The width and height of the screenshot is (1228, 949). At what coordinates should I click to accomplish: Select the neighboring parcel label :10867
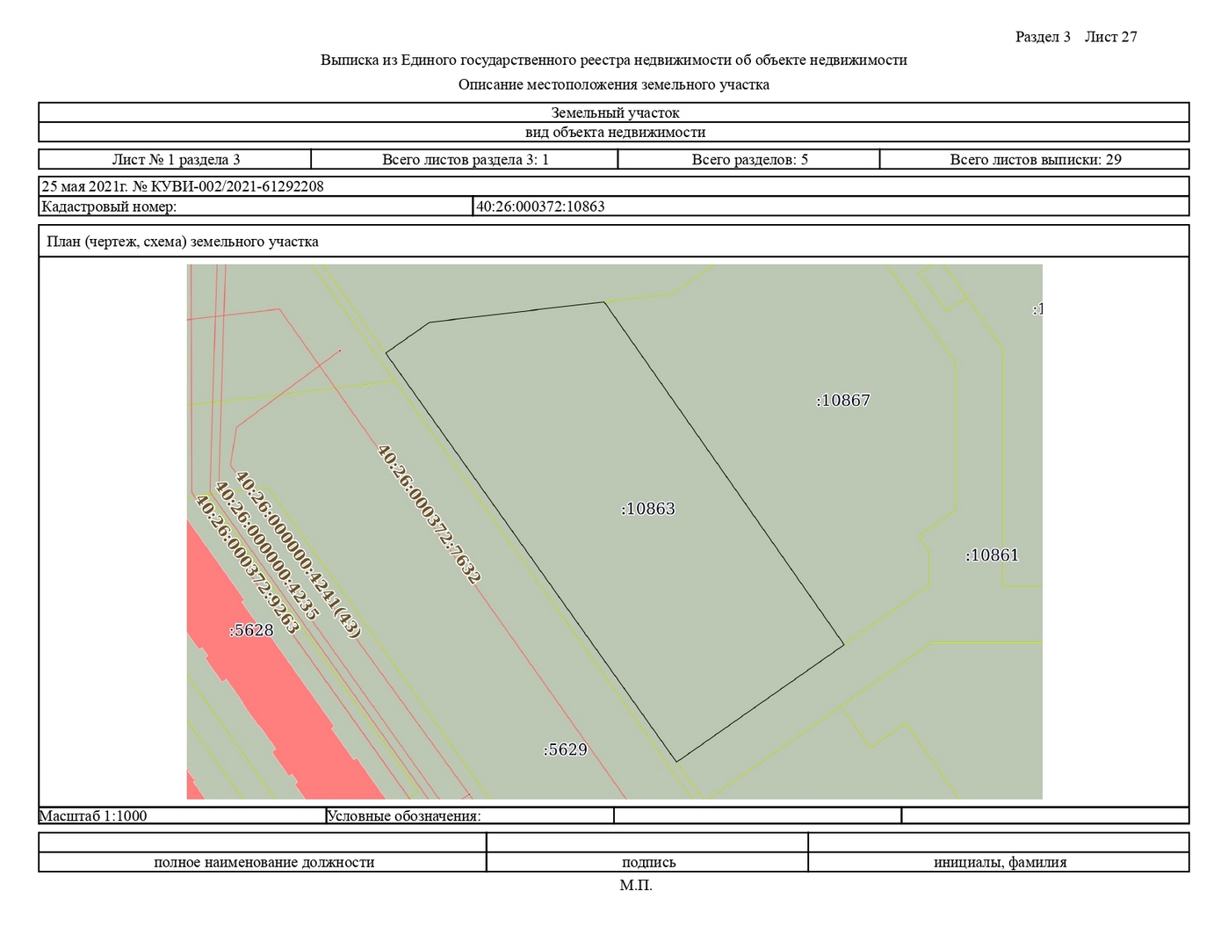tap(843, 401)
